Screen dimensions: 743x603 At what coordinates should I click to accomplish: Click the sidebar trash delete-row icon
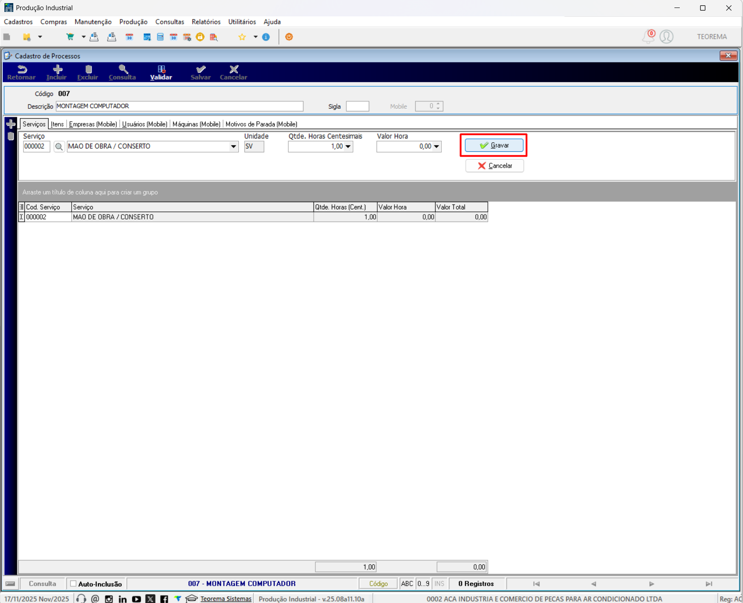pyautogui.click(x=11, y=136)
